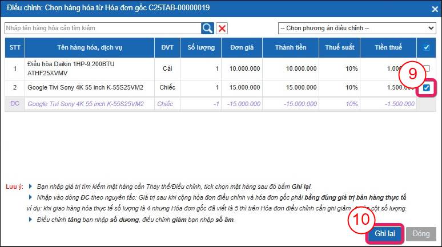
Task: Select the Google Tivi Sony 4K product name
Action: pos(85,87)
